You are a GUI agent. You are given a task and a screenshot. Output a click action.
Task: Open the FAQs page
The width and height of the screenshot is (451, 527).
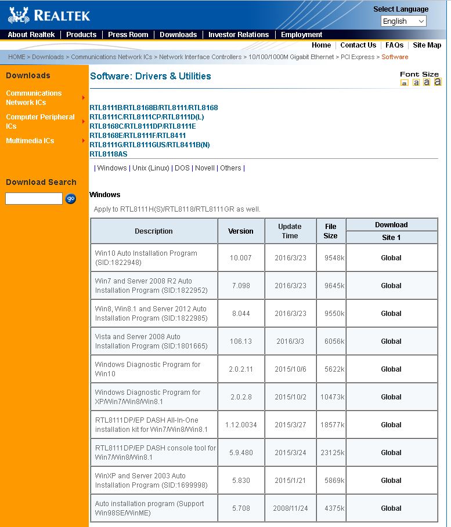click(394, 45)
